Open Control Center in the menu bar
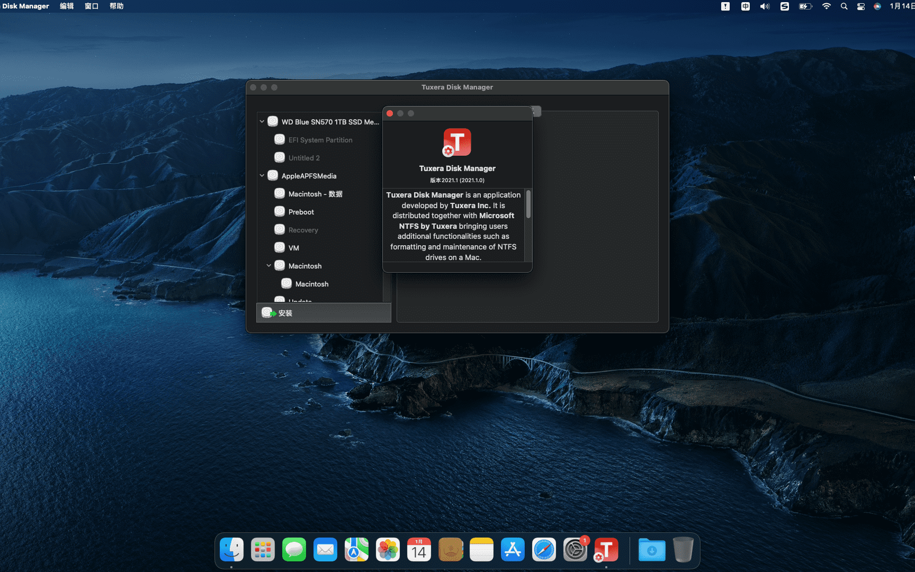This screenshot has width=915, height=572. point(861,6)
